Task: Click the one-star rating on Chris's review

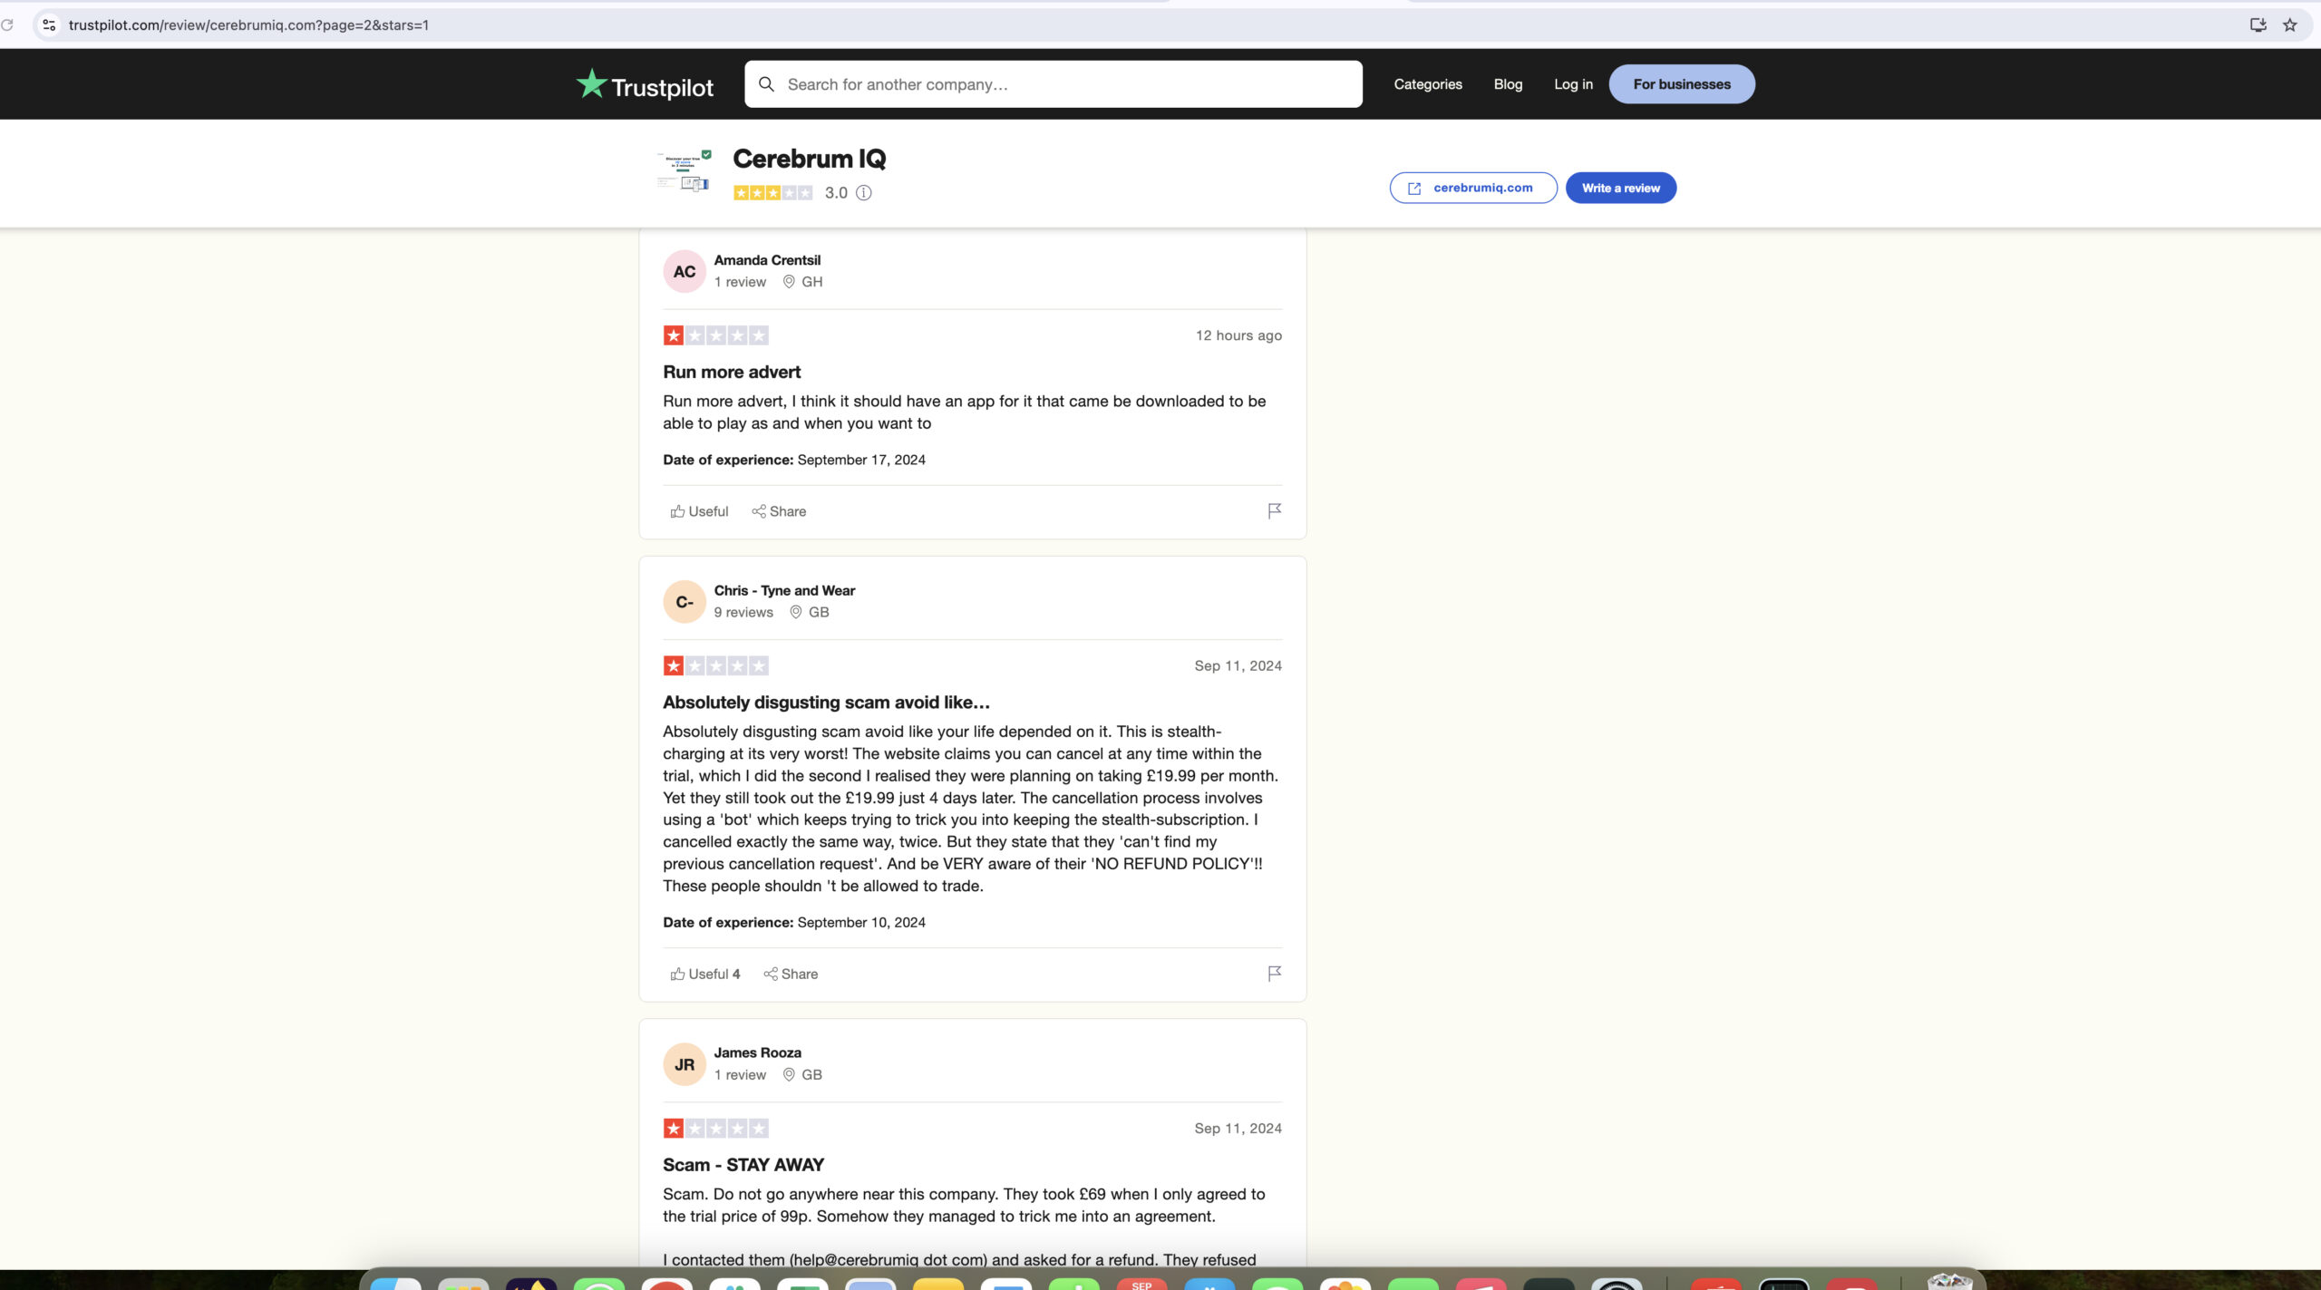Action: point(715,665)
